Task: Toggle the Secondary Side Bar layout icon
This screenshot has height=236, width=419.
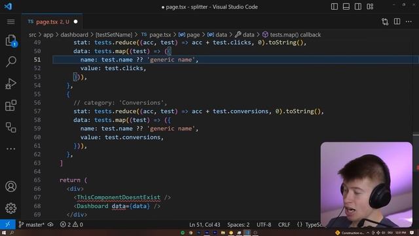Action: (358, 7)
